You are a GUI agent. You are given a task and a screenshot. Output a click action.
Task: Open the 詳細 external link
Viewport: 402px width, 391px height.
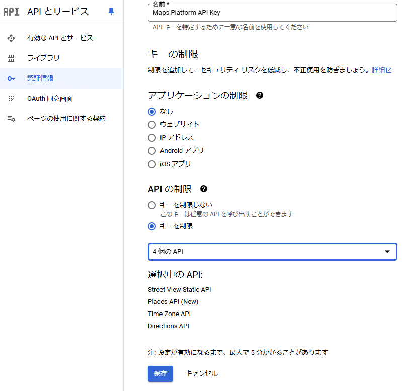tap(381, 70)
